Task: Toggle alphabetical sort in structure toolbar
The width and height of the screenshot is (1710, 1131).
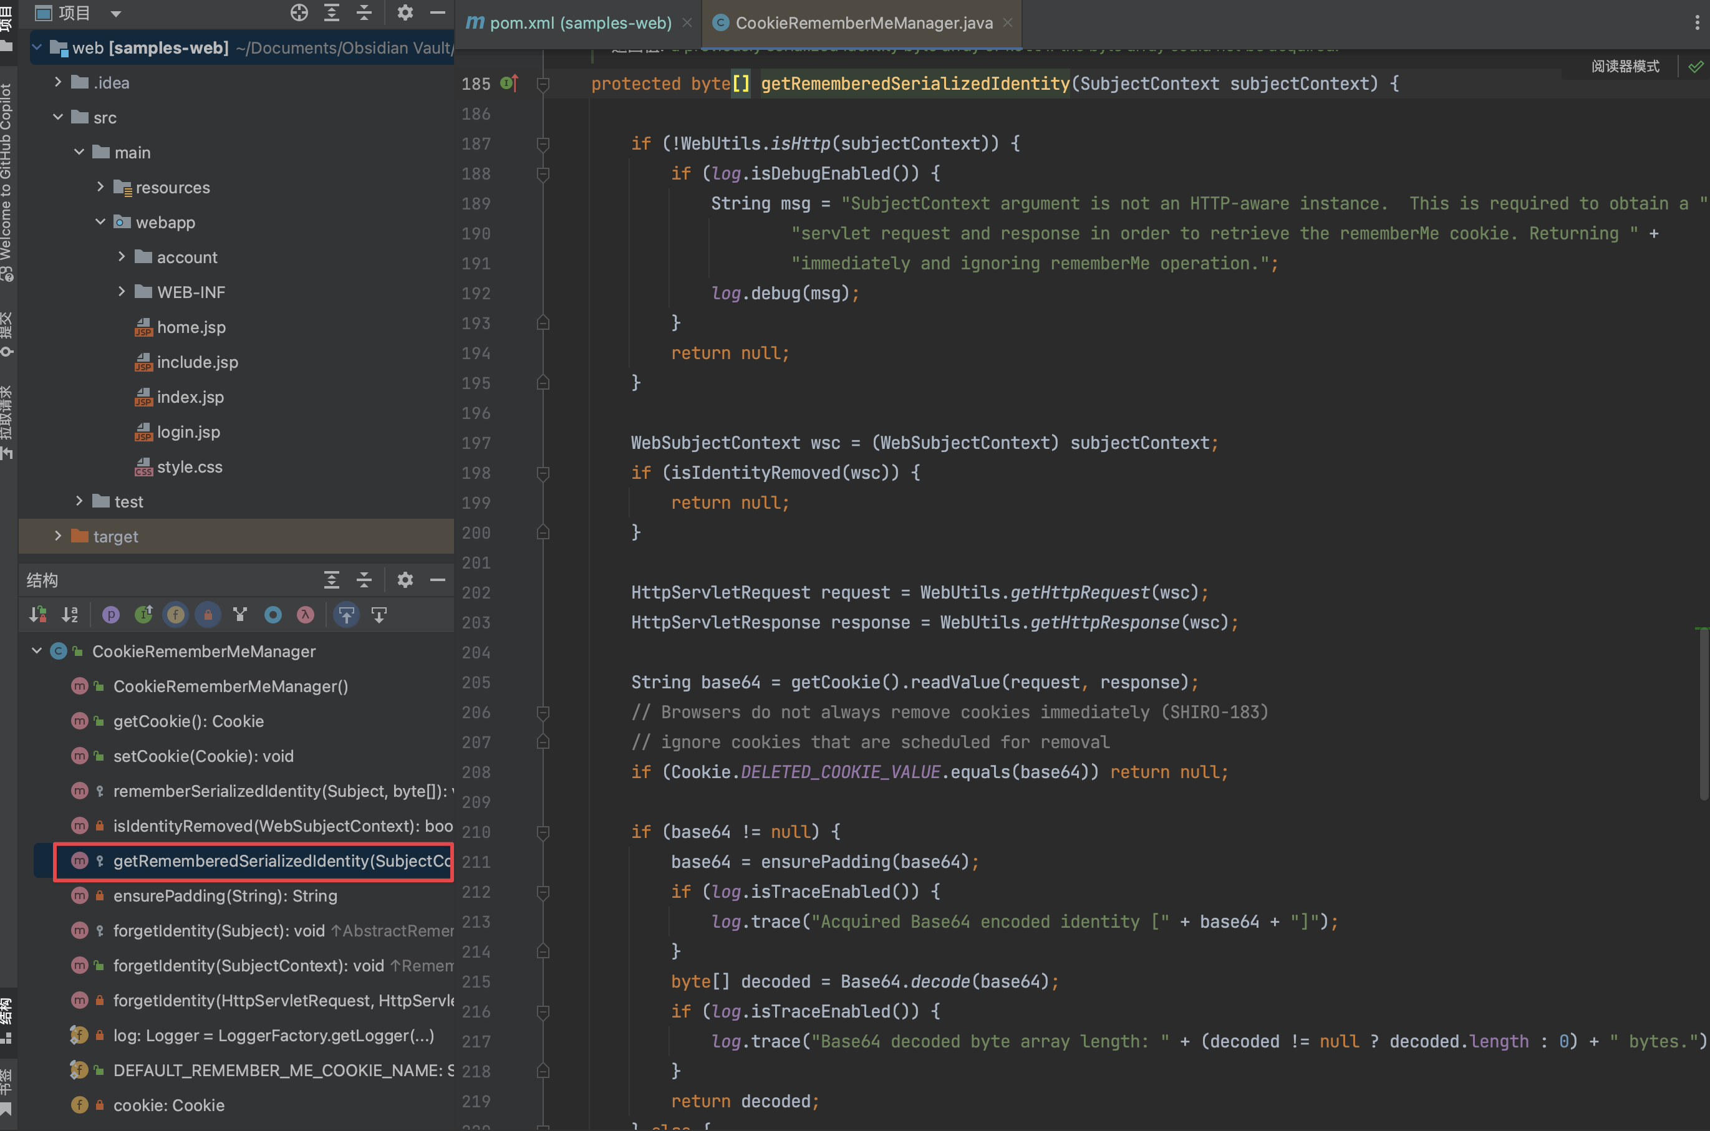Action: click(70, 615)
